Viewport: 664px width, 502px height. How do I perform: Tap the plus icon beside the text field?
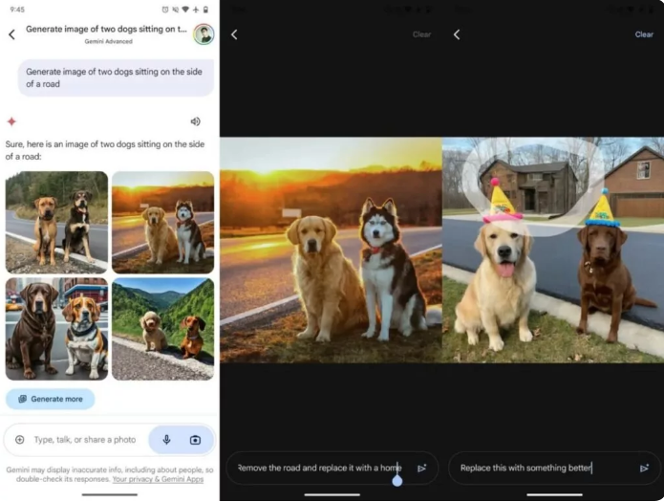click(x=20, y=440)
